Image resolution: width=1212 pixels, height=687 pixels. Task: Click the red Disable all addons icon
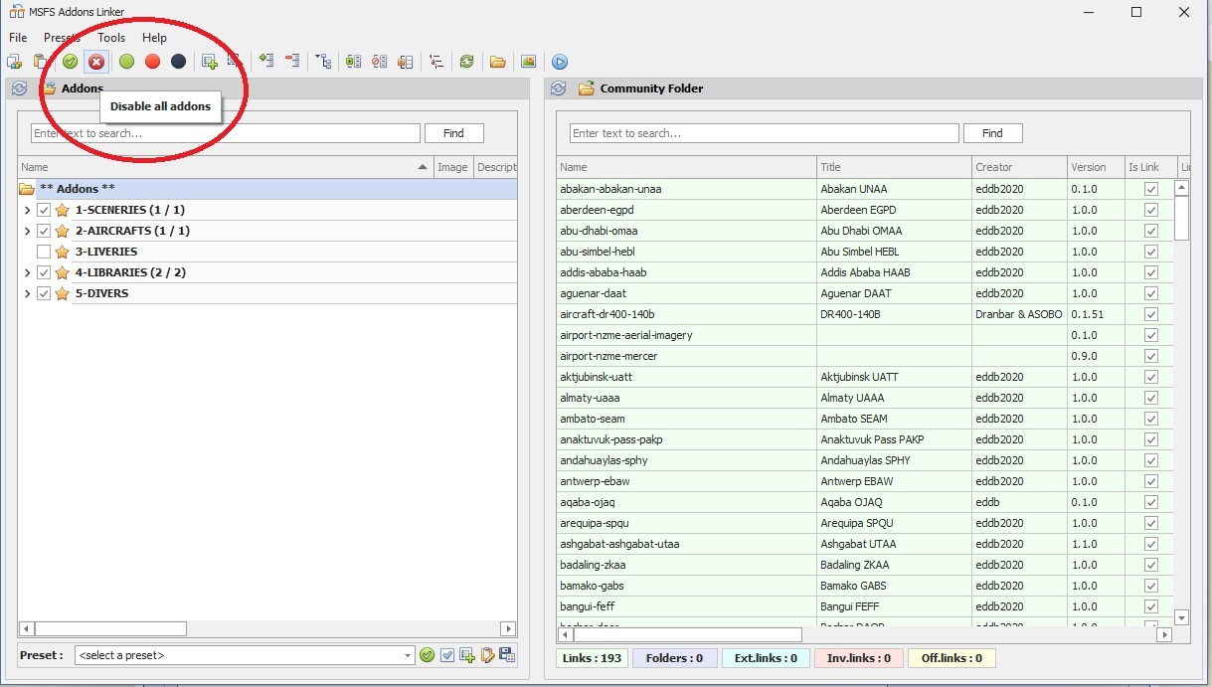click(96, 62)
